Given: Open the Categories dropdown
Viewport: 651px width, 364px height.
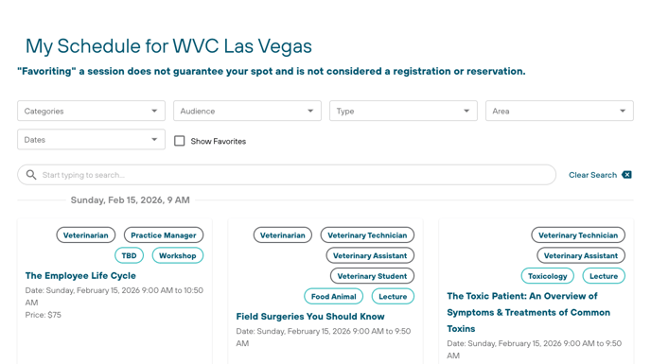Looking at the screenshot, I should [91, 111].
